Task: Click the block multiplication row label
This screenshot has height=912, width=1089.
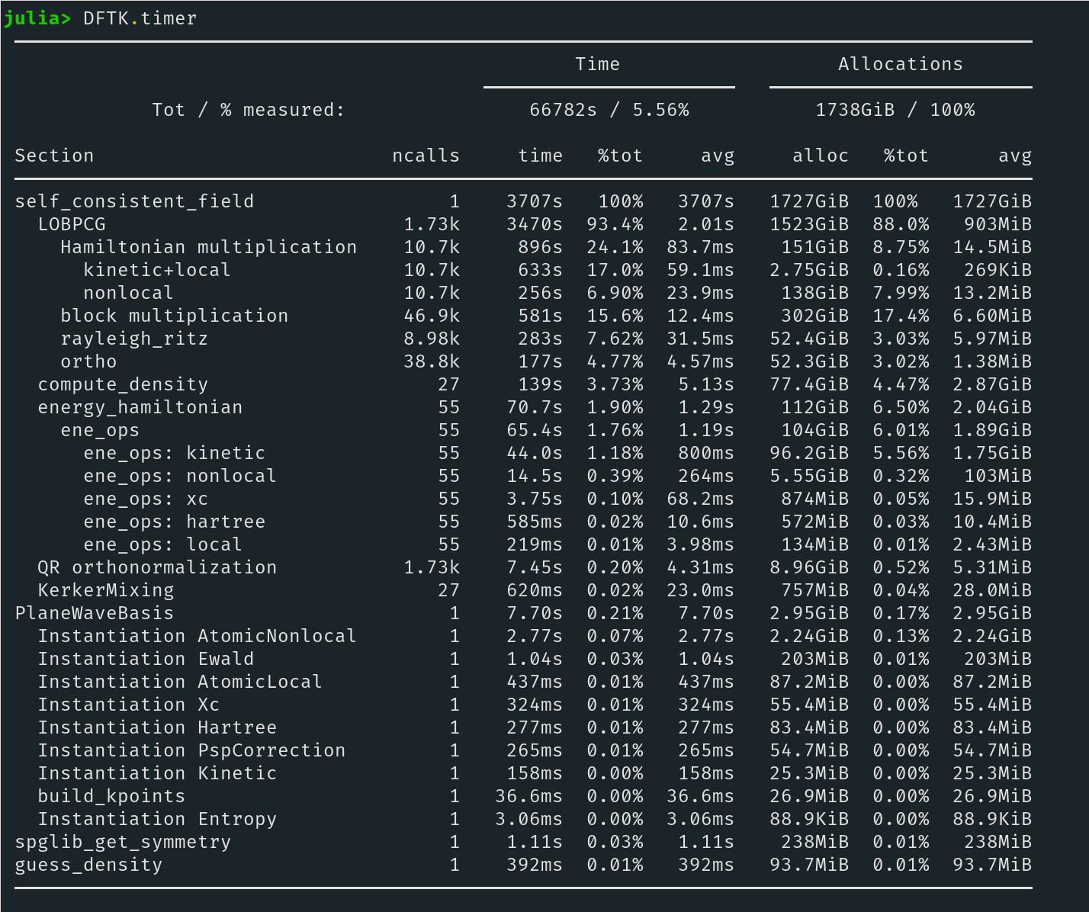Action: (175, 316)
